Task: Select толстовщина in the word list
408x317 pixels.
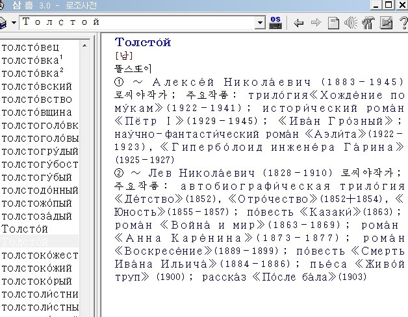Action: [36, 112]
